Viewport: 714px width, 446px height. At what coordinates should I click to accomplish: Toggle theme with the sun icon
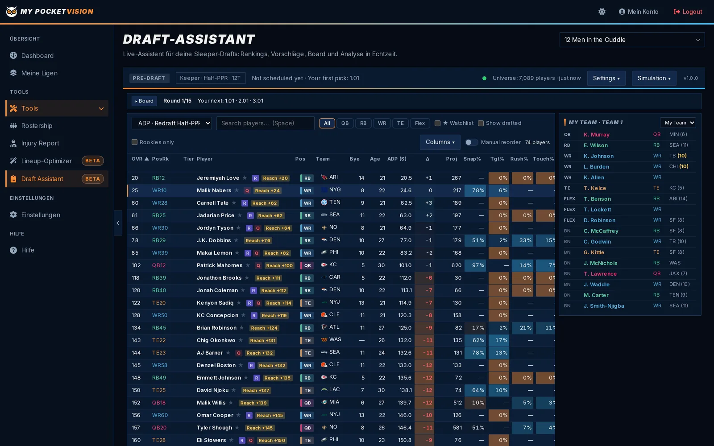(602, 12)
